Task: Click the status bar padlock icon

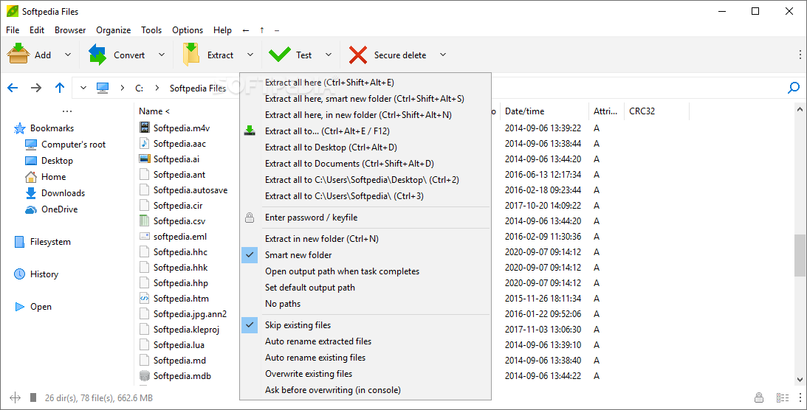Action: click(x=758, y=397)
